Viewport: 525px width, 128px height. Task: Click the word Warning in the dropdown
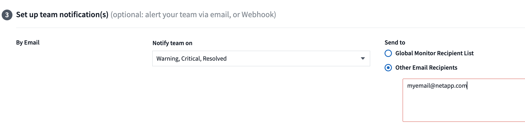point(168,59)
